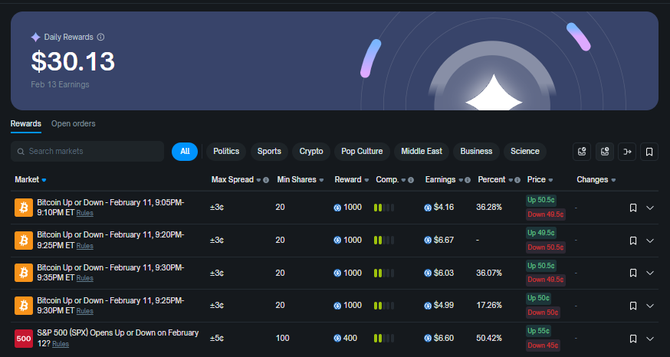The image size is (670, 357).
Task: Sort by Earnings column arrow
Action: [461, 180]
